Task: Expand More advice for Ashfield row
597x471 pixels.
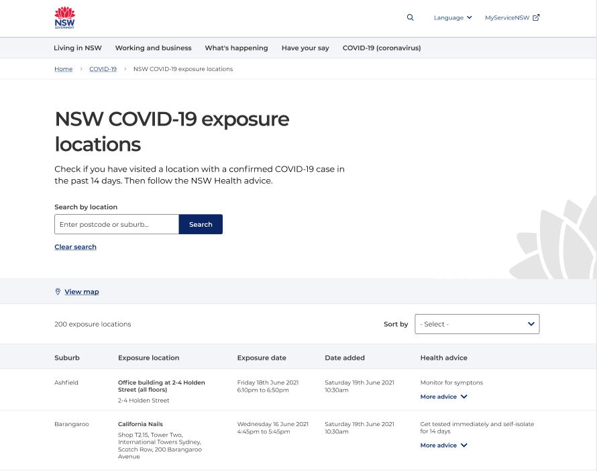Action: [x=443, y=397]
